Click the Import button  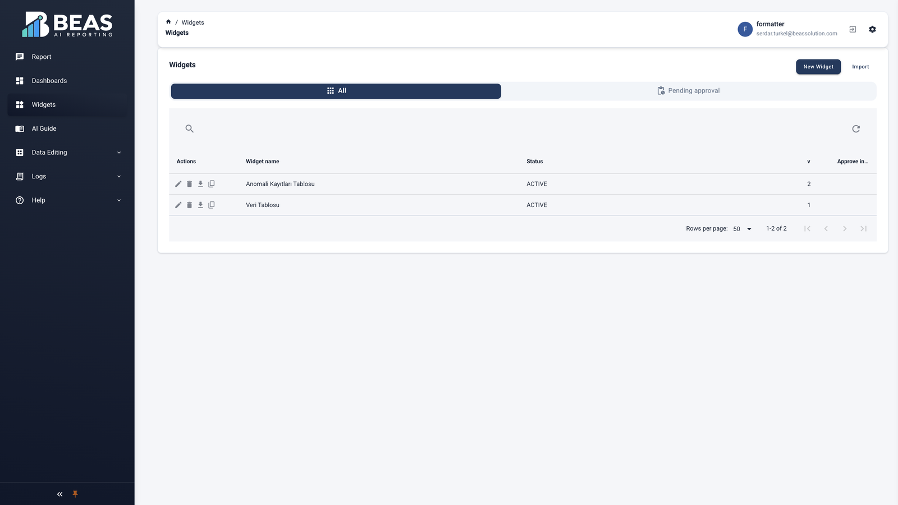pyautogui.click(x=860, y=67)
